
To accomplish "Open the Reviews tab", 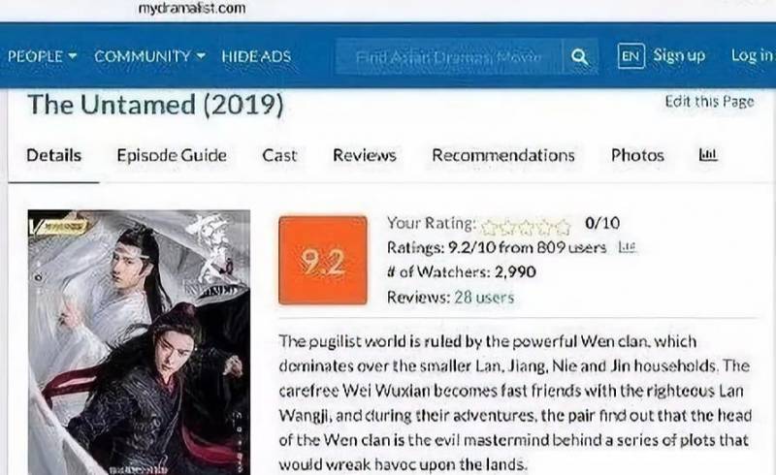I will tap(365, 155).
